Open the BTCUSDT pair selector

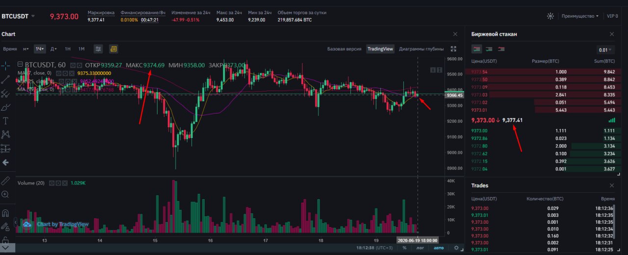[x=18, y=16]
